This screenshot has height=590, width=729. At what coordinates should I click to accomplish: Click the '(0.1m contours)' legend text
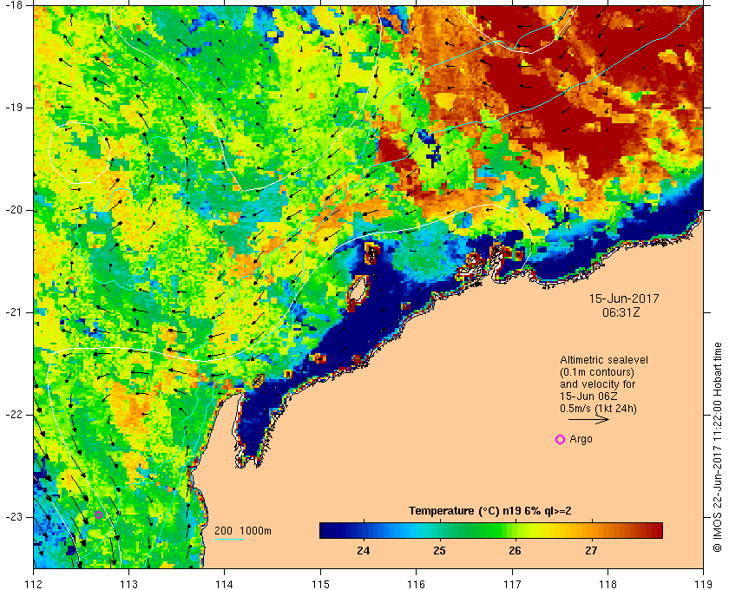(x=597, y=372)
